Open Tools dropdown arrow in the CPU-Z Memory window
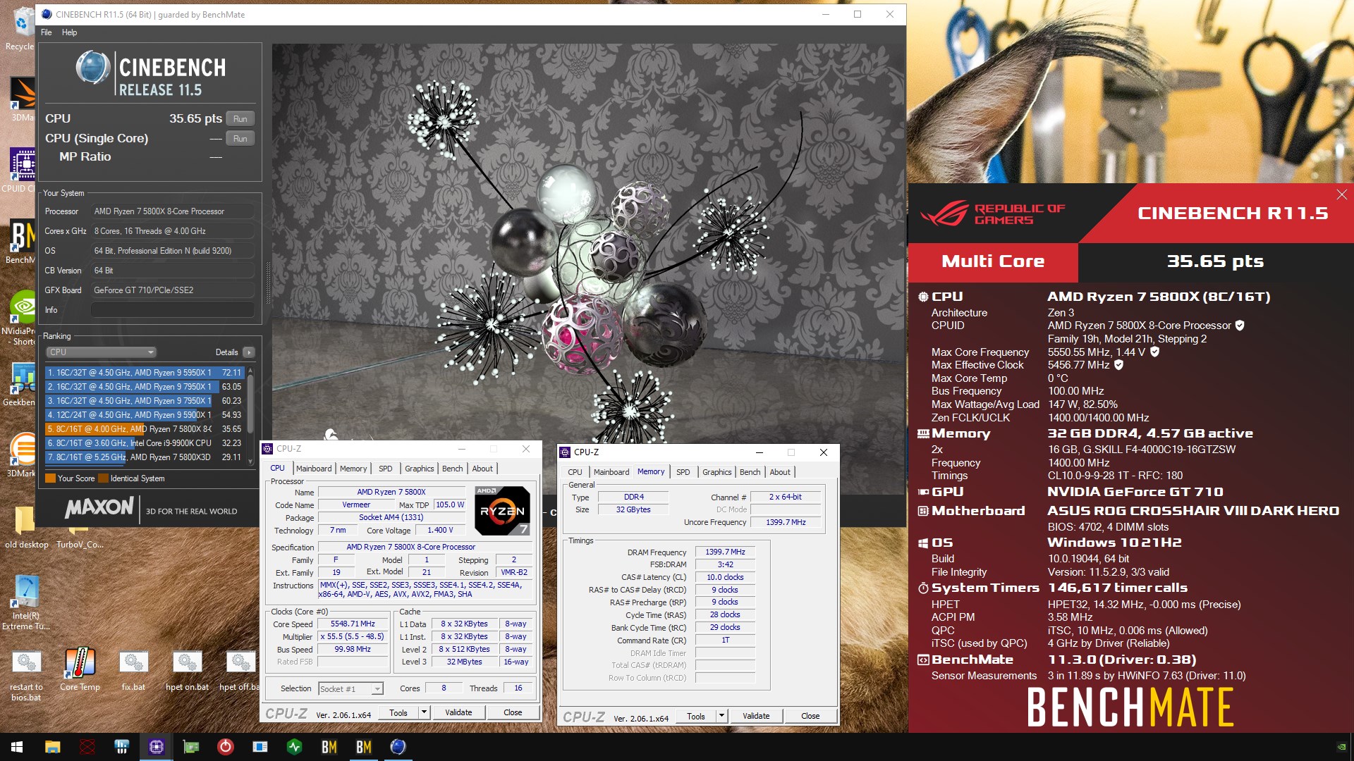1354x761 pixels. (721, 716)
